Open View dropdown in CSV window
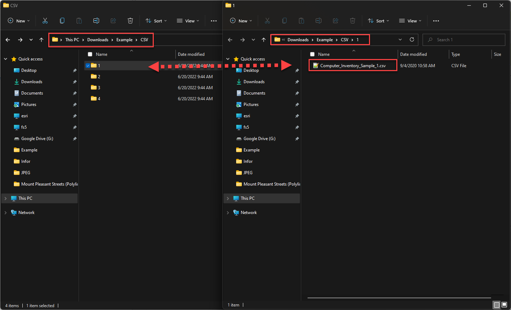511x310 pixels. pos(188,21)
